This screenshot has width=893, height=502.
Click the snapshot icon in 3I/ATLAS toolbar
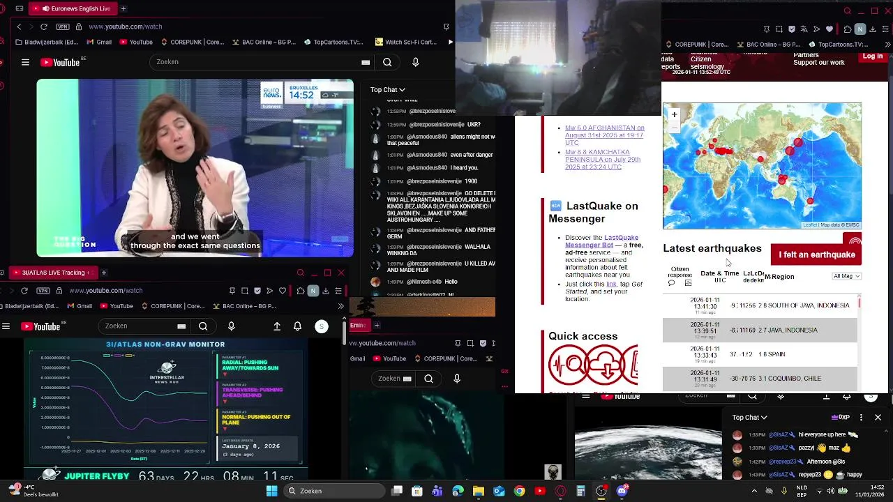tap(245, 291)
